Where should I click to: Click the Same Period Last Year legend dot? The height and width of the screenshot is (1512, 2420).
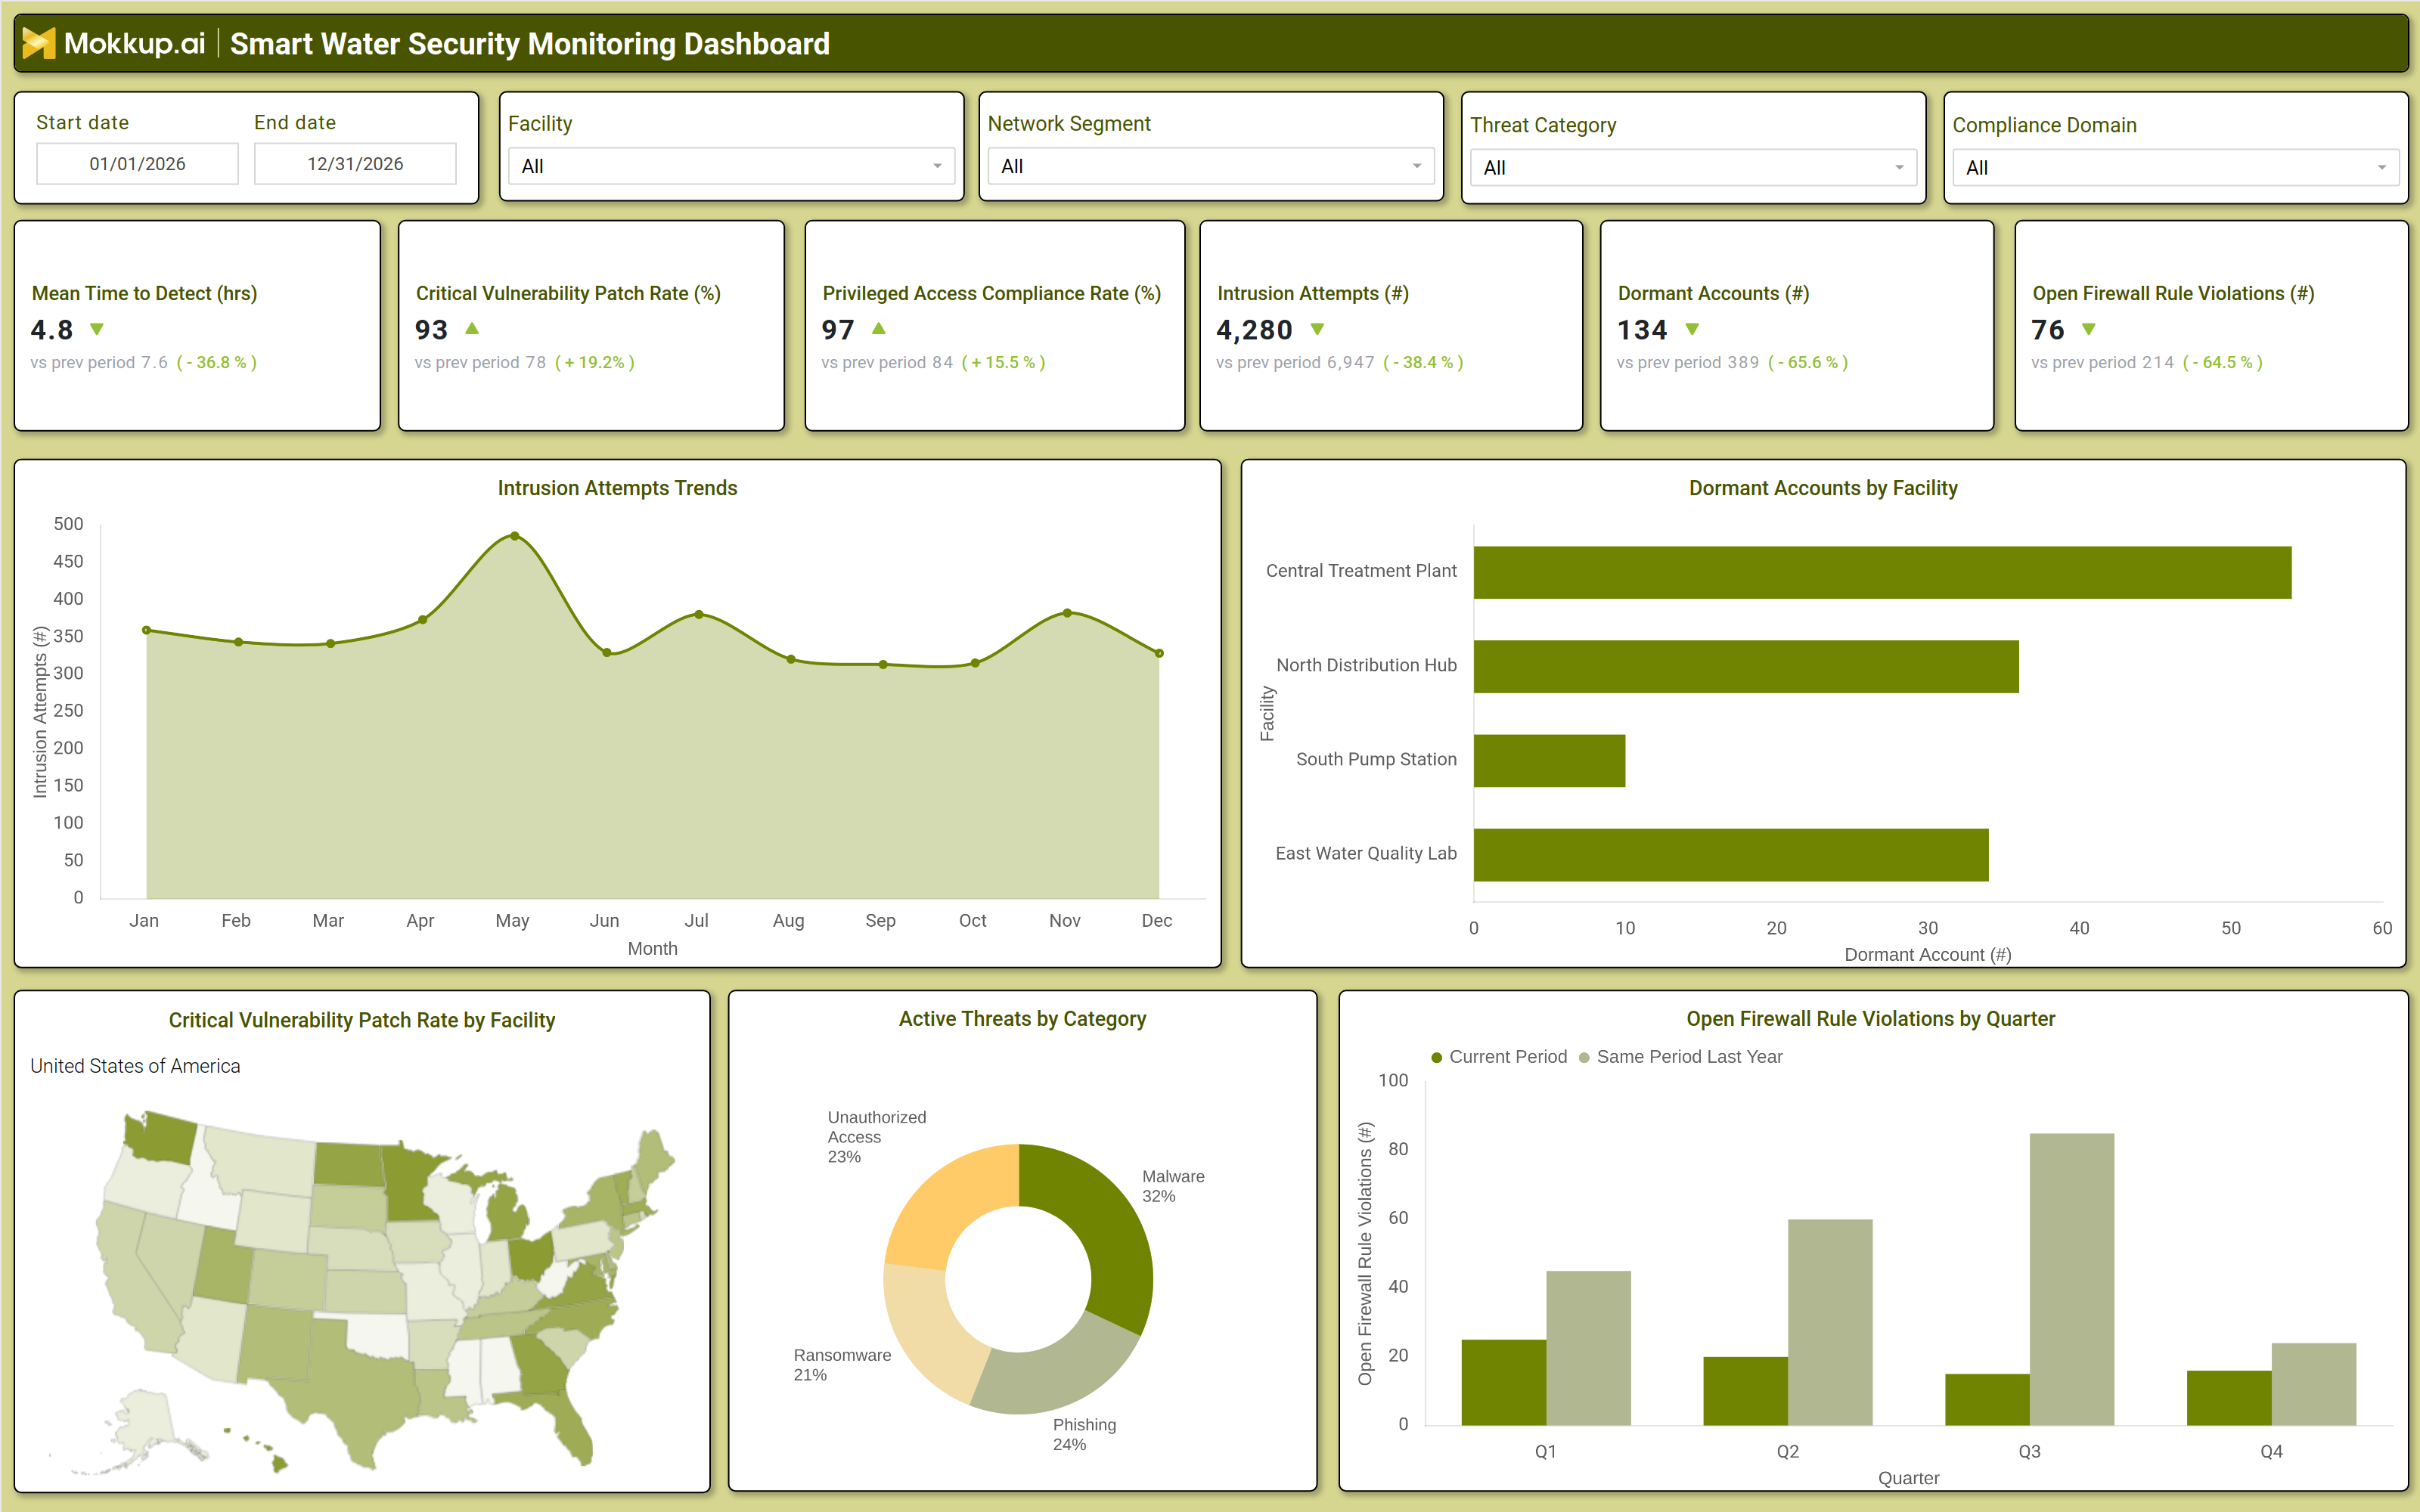[x=1584, y=1057]
